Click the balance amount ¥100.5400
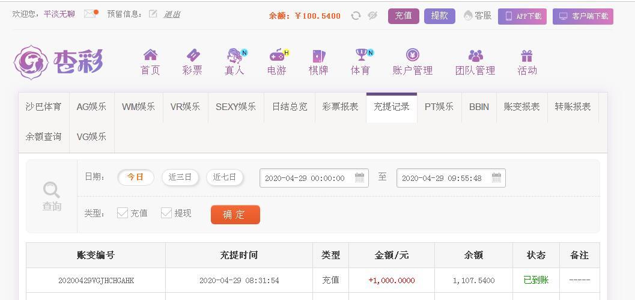635x300 pixels. tap(318, 16)
